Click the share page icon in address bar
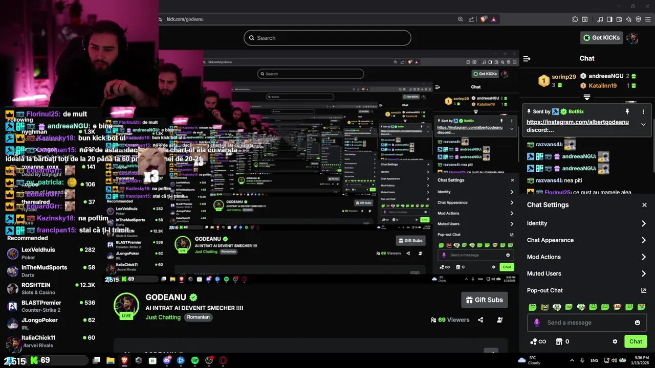The width and height of the screenshot is (655, 368). (471, 19)
